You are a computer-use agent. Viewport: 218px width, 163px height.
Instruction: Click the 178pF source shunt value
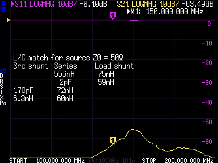(24, 90)
